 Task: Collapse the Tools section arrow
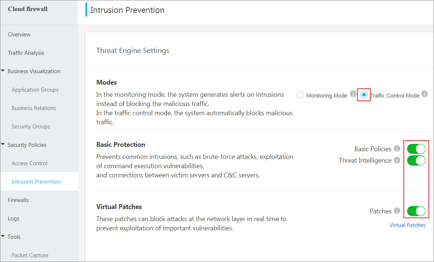pyautogui.click(x=3, y=236)
